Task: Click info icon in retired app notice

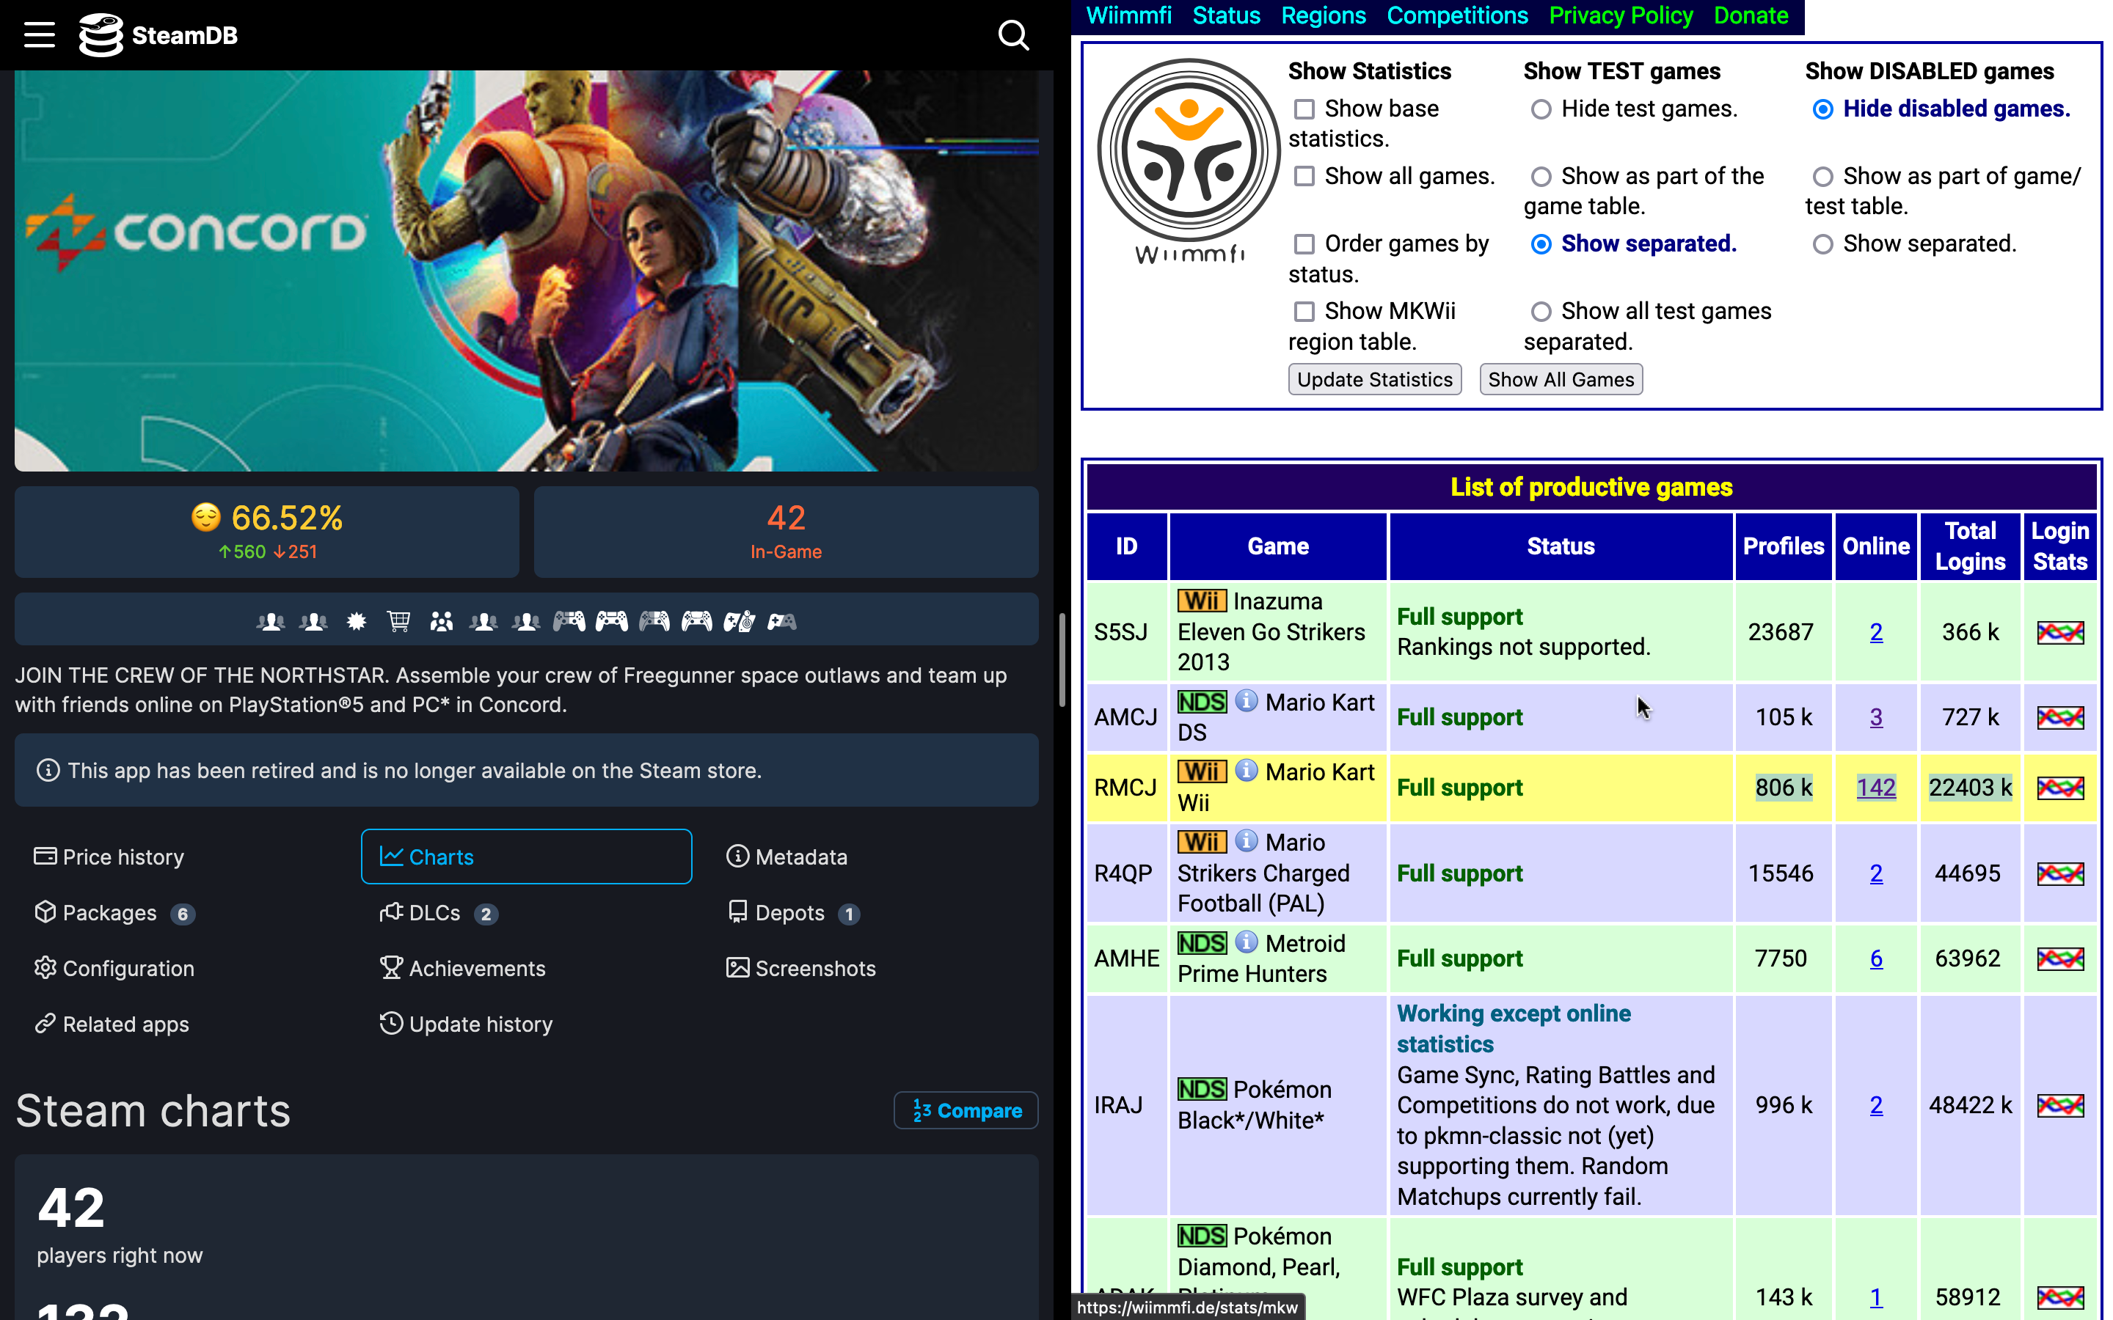Action: click(x=48, y=771)
